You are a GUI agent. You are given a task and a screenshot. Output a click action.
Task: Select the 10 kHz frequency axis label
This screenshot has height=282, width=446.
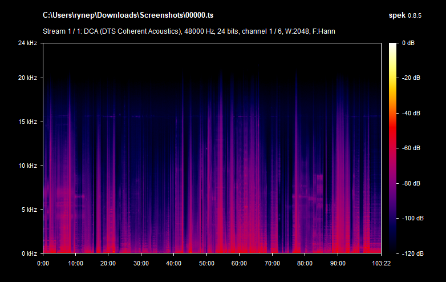(27, 166)
